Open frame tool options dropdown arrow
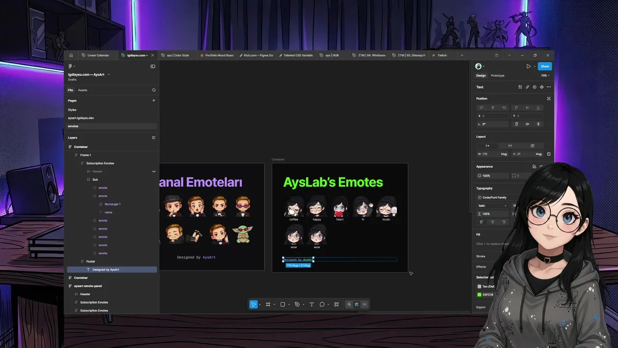Viewport: 618px width, 348px height. tap(274, 304)
